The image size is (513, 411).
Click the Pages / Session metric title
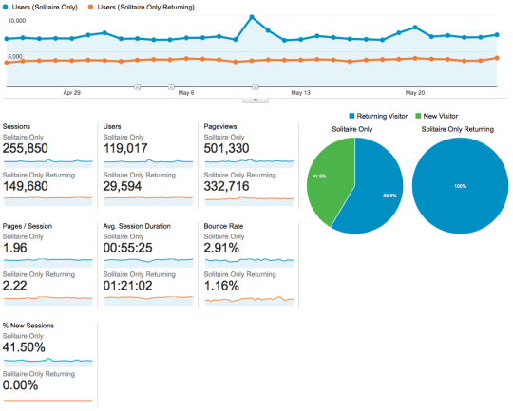[x=28, y=226]
